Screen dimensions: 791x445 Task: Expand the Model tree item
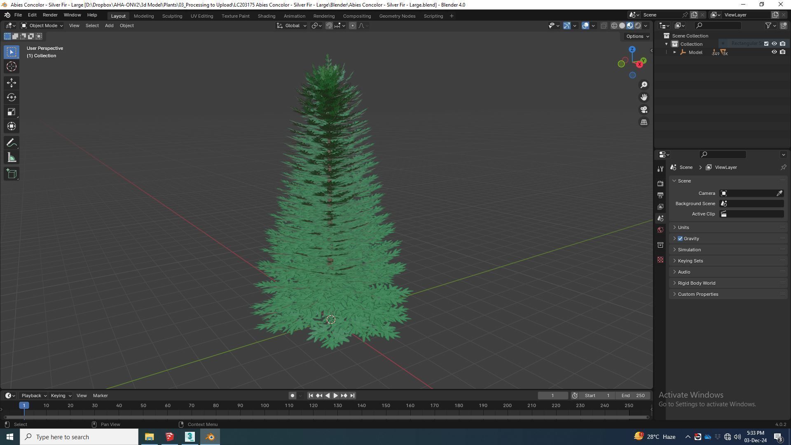[x=675, y=52]
